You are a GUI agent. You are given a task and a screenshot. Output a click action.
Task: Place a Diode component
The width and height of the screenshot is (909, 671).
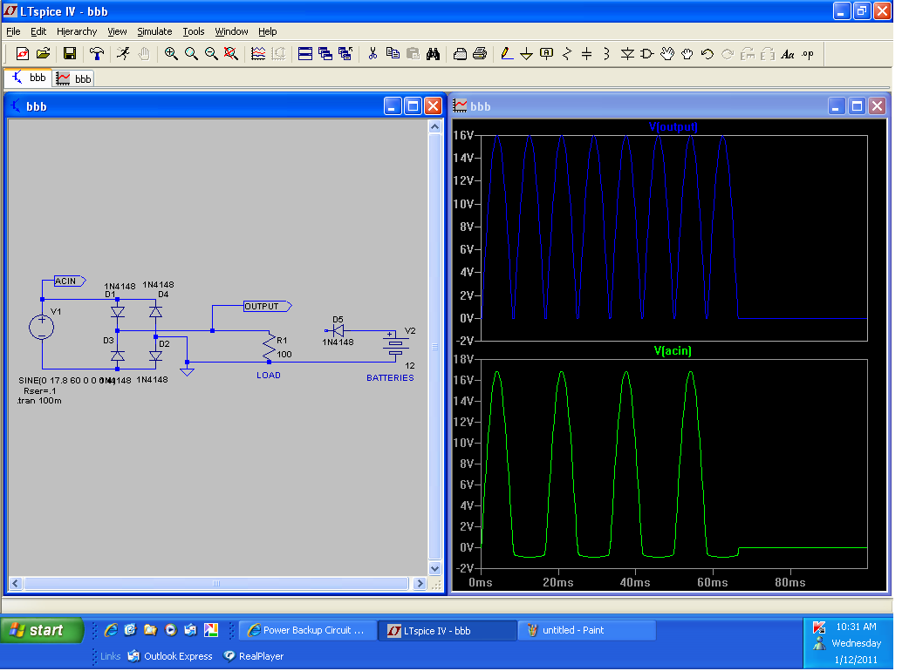[627, 54]
